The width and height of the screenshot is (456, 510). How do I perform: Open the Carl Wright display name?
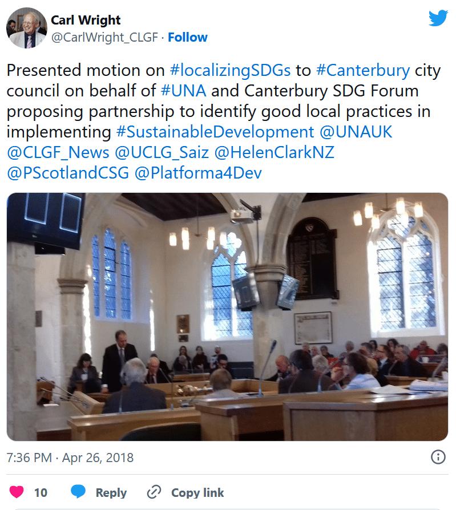click(86, 20)
